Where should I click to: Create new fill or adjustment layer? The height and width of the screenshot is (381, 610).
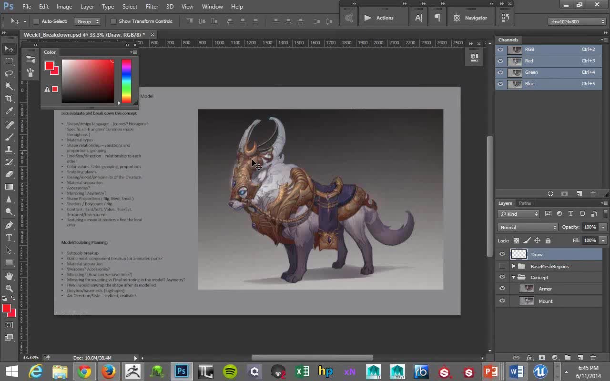click(555, 358)
